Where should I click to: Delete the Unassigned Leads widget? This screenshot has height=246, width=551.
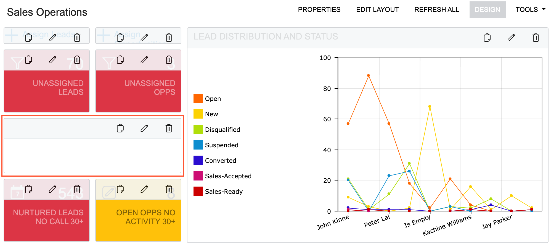pos(77,60)
